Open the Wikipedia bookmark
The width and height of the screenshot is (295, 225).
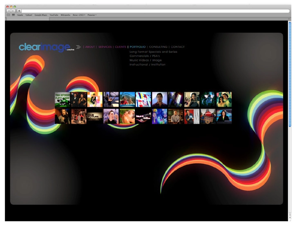(x=65, y=15)
